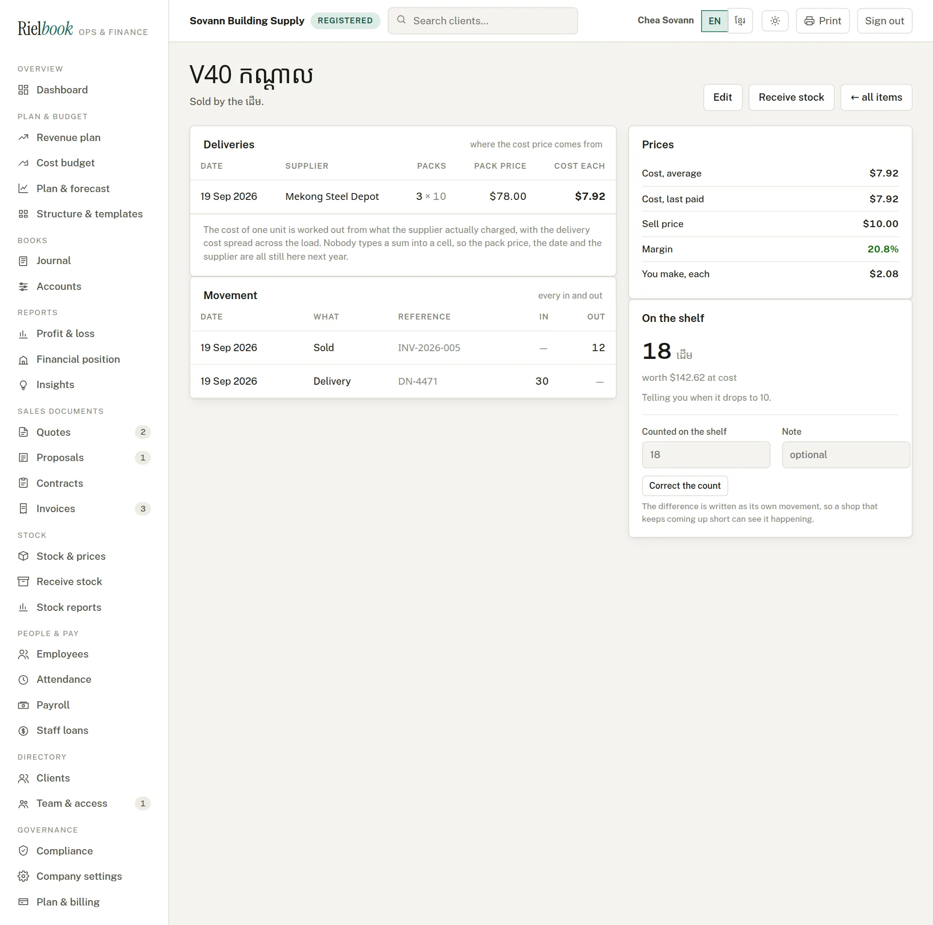Click the Dashboard grid icon
Screen dimensions: 933x925
(23, 90)
